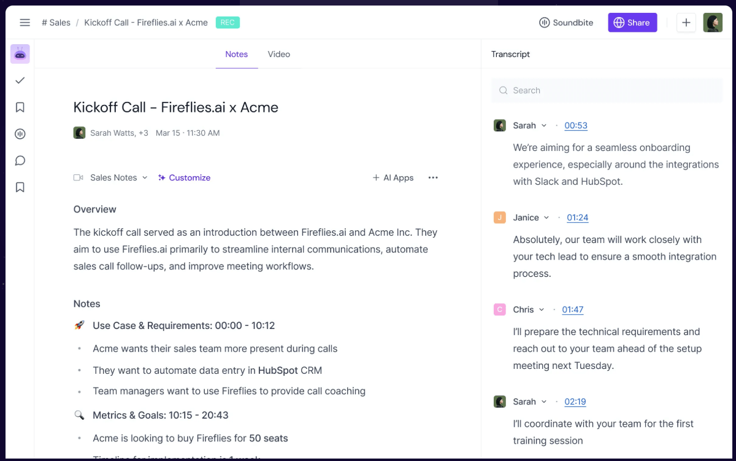Switch to the Video tab
Image resolution: width=736 pixels, height=461 pixels.
coord(279,54)
